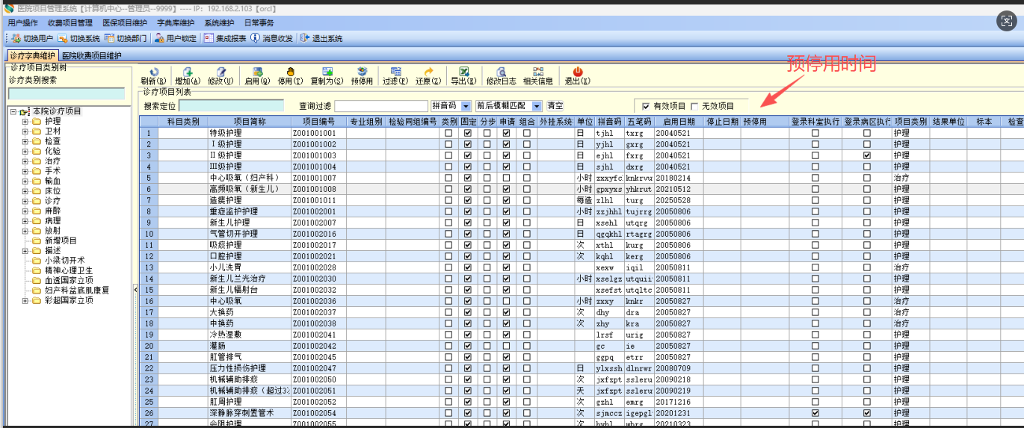Click the 刷新 (Refresh) toolbar icon
1024x428 pixels.
pos(154,72)
